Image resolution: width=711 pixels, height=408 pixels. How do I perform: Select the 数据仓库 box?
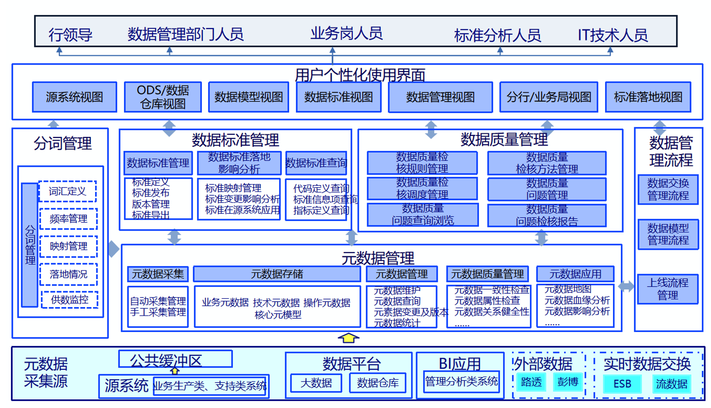coord(378,383)
